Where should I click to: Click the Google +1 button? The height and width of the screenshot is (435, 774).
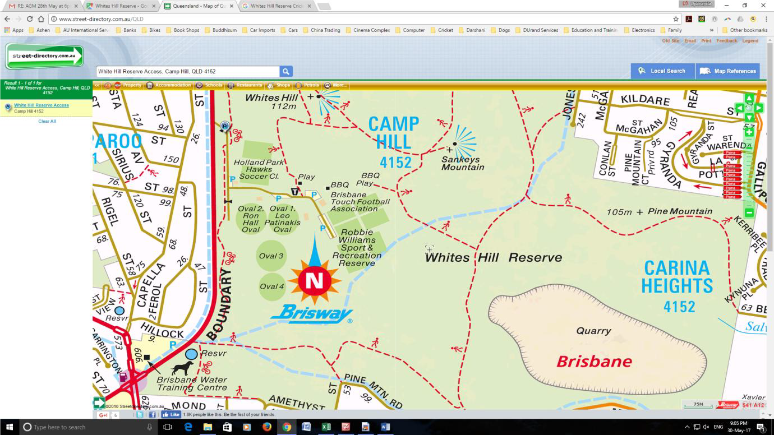point(103,415)
